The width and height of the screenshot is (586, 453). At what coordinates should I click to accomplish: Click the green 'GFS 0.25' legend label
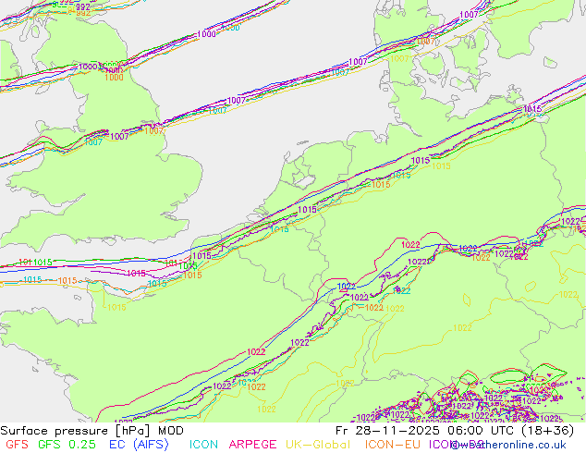pyautogui.click(x=67, y=445)
